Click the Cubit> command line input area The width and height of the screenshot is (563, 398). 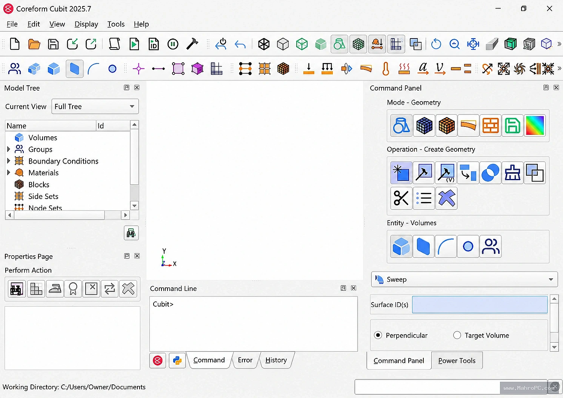(x=254, y=324)
